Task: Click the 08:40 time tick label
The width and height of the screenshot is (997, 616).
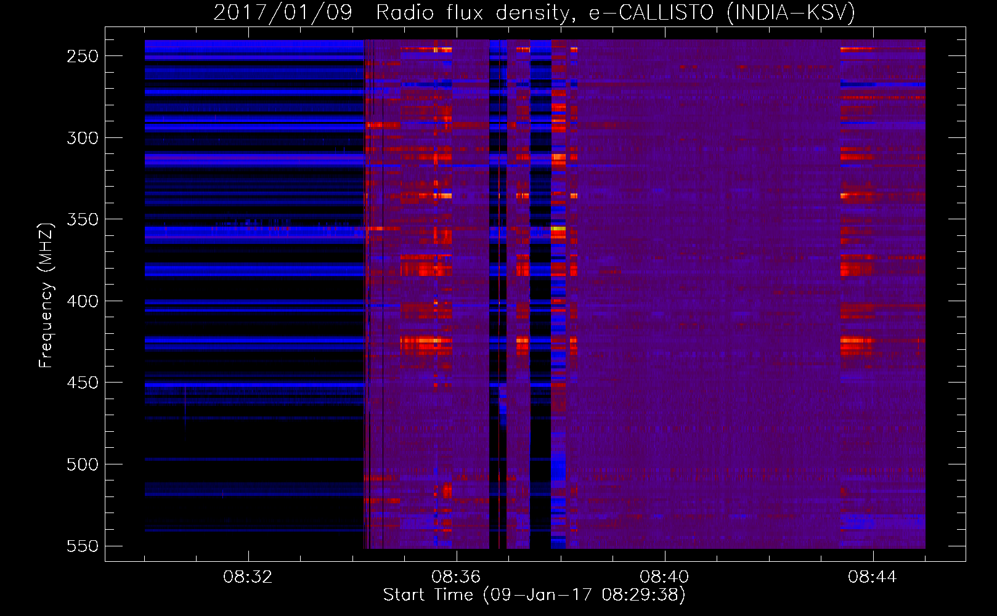Action: coord(664,577)
